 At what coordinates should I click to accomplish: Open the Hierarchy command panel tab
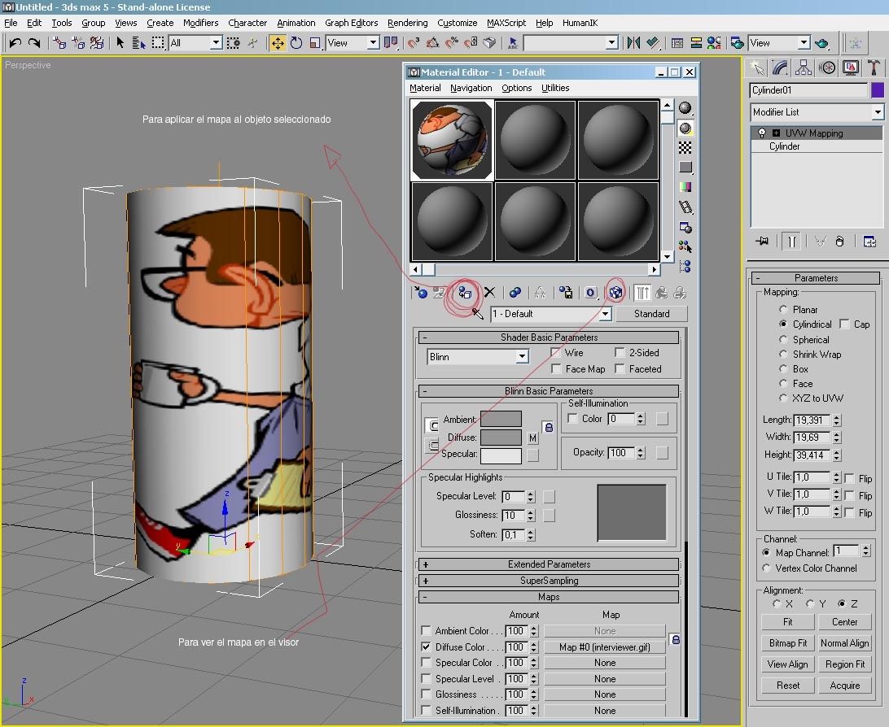pos(804,68)
